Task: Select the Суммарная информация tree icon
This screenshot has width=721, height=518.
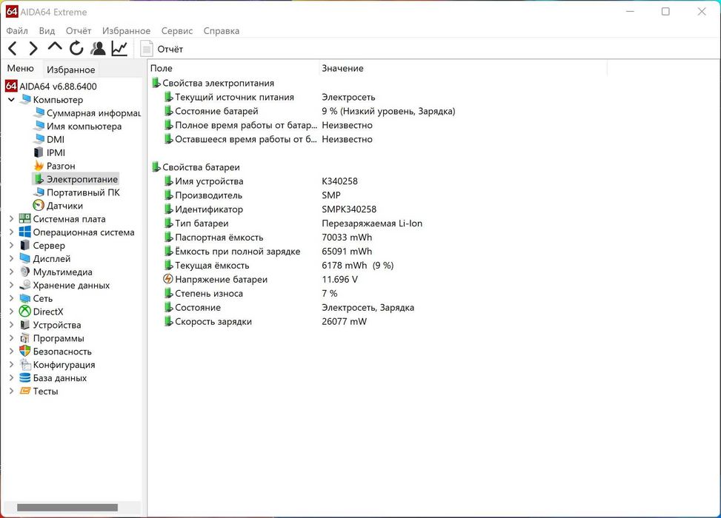Action: [39, 112]
